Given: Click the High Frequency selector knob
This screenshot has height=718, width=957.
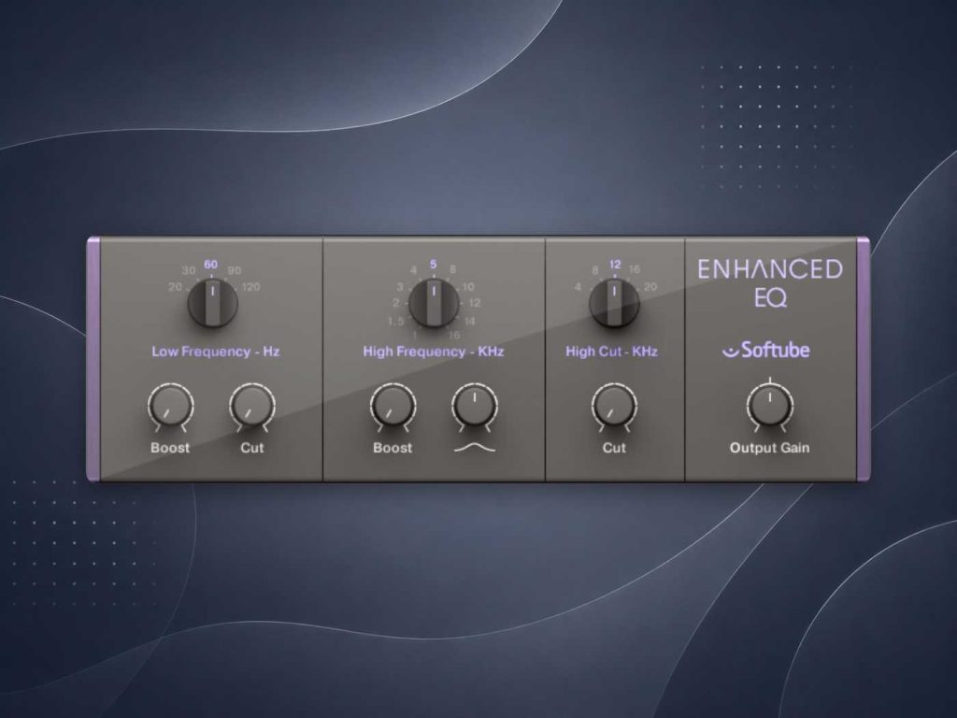Looking at the screenshot, I should [434, 303].
